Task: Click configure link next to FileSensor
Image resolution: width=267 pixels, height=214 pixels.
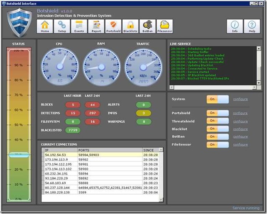Action: click(x=240, y=144)
